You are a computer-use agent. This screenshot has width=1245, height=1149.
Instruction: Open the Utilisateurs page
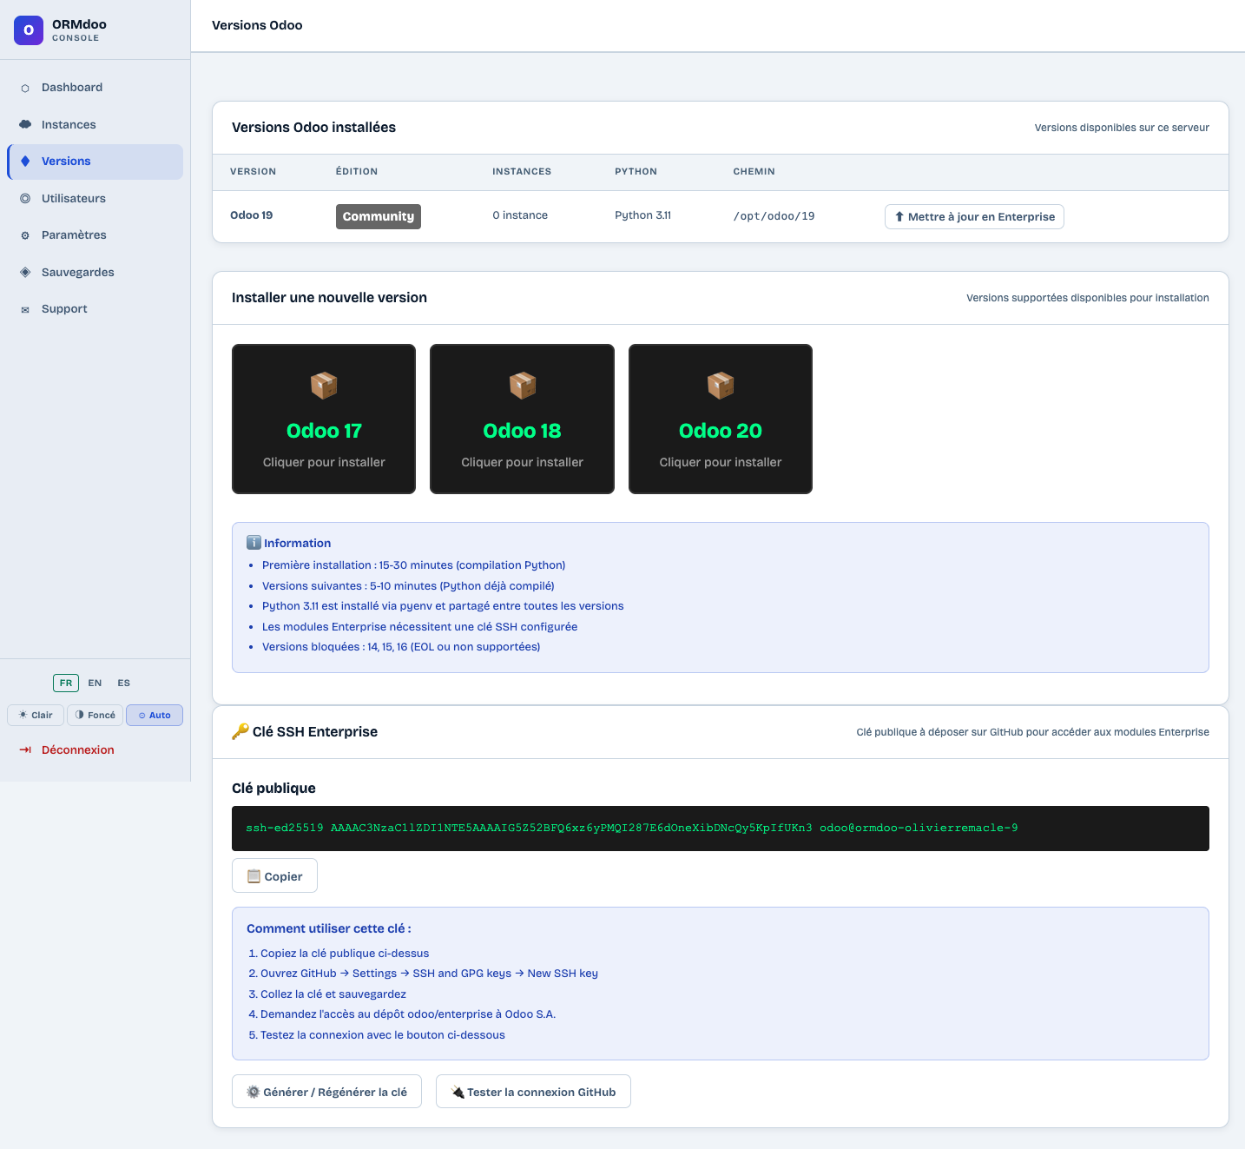[96, 198]
